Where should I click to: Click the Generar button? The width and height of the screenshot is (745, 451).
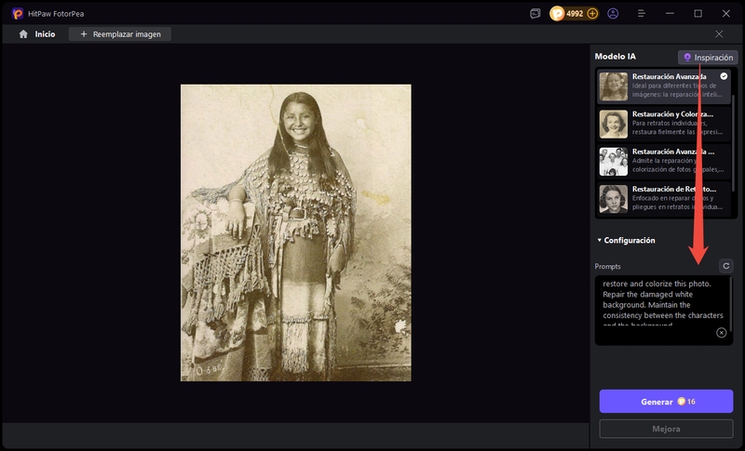pos(666,402)
